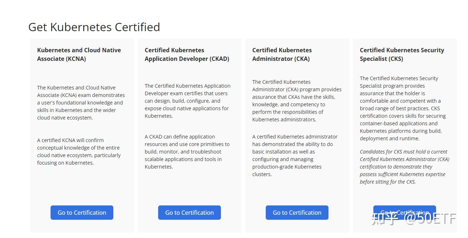Click the CKAD description paragraph
The image size is (468, 238).
point(188,101)
